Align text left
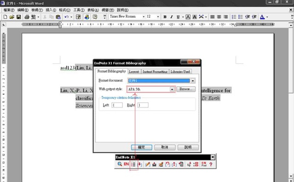Screen dimensions: 294x182 coord(212,17)
